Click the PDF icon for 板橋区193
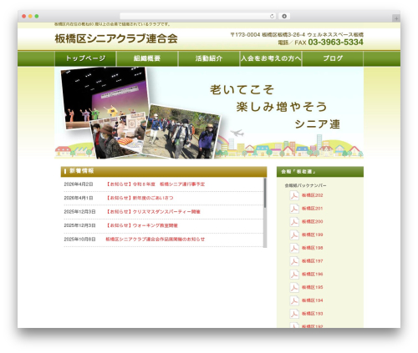Screen dimensions: 418x353 [294, 314]
